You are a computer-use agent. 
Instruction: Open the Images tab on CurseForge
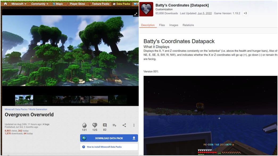[173, 25]
